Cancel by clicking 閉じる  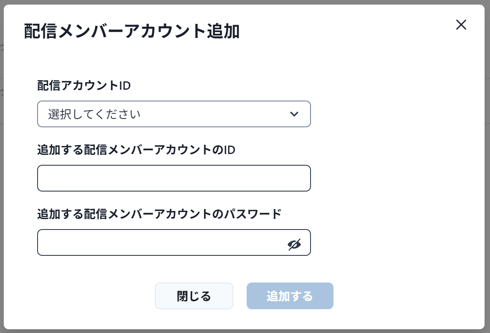point(194,296)
